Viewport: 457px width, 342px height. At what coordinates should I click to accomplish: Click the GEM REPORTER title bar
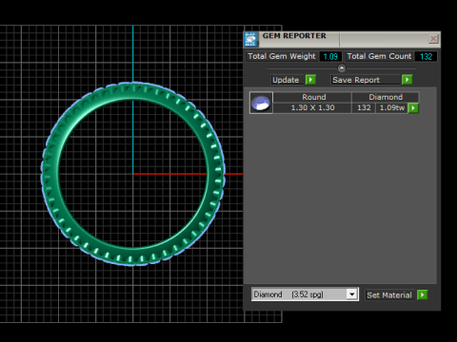(343, 39)
